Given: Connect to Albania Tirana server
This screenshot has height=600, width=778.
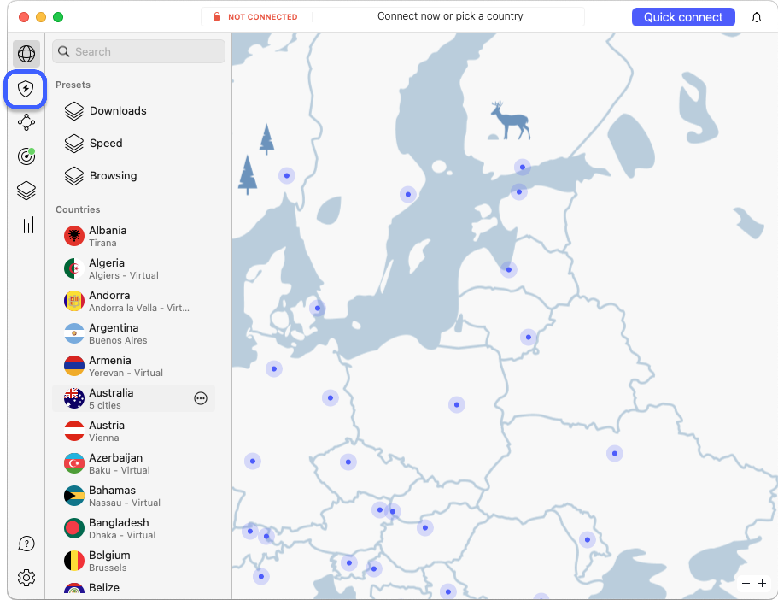Looking at the screenshot, I should (x=108, y=236).
